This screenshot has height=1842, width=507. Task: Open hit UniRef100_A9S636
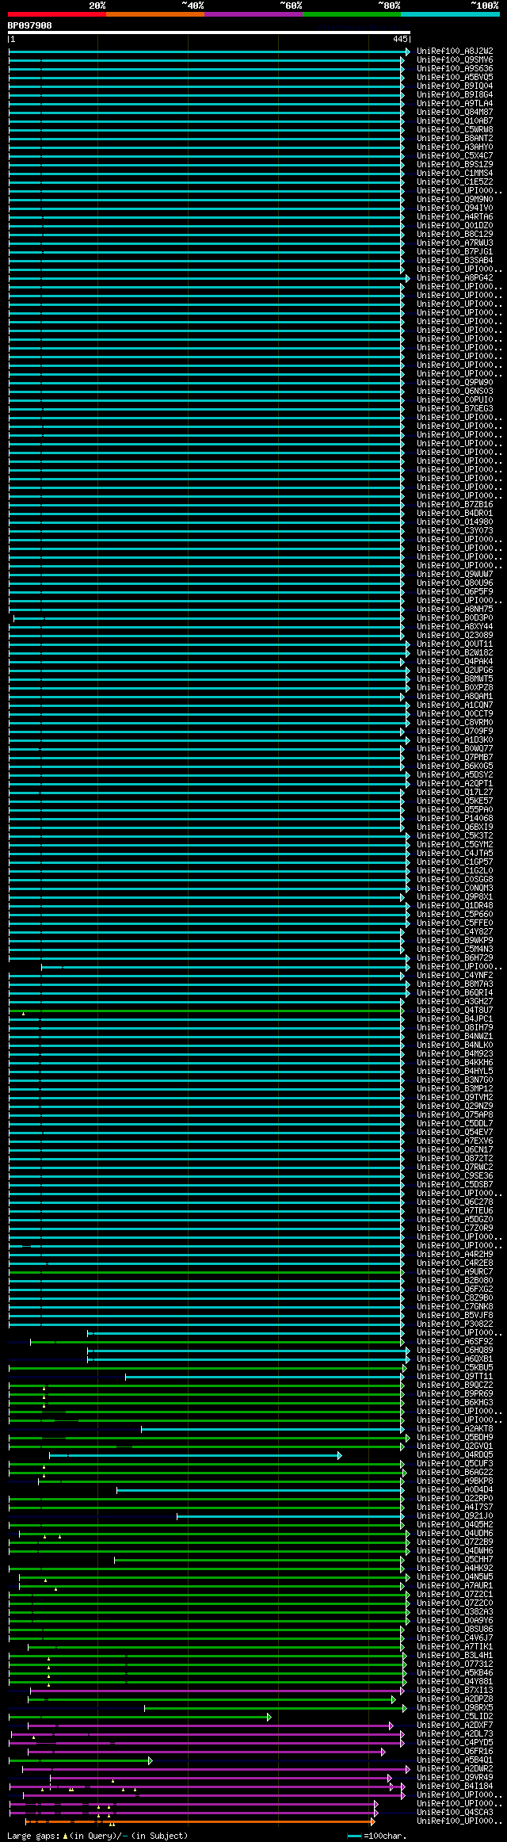click(x=455, y=69)
